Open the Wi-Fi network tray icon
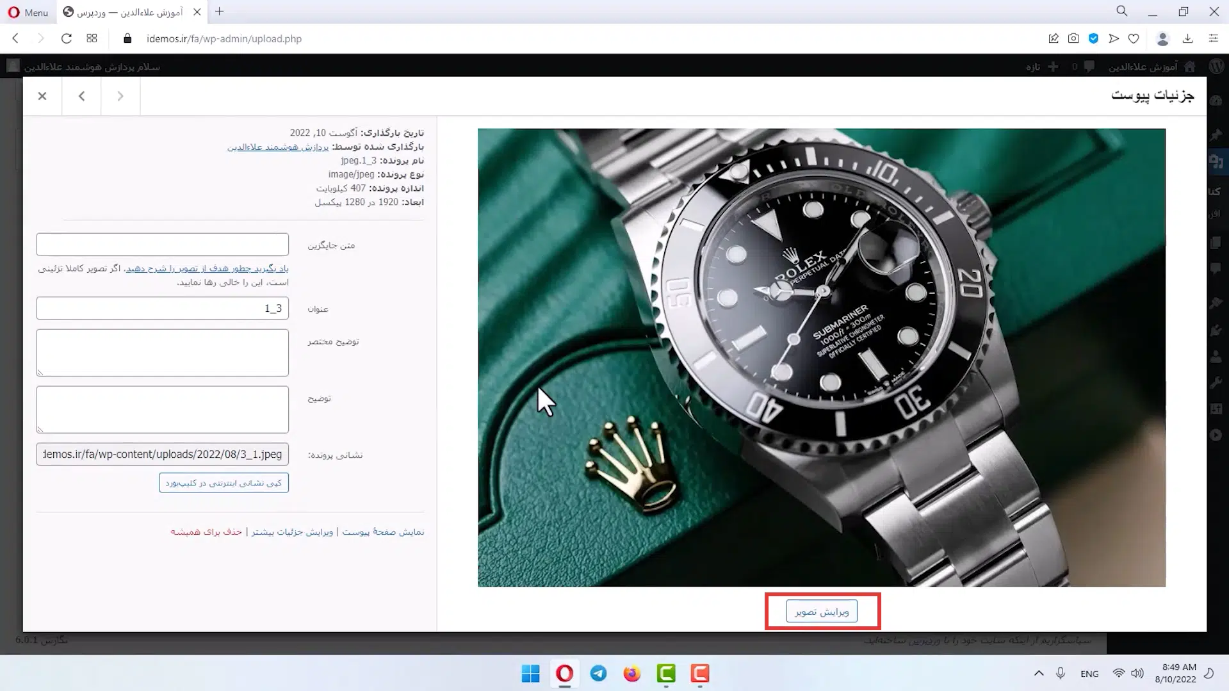Screen dimensions: 1229x691 (x=1118, y=674)
